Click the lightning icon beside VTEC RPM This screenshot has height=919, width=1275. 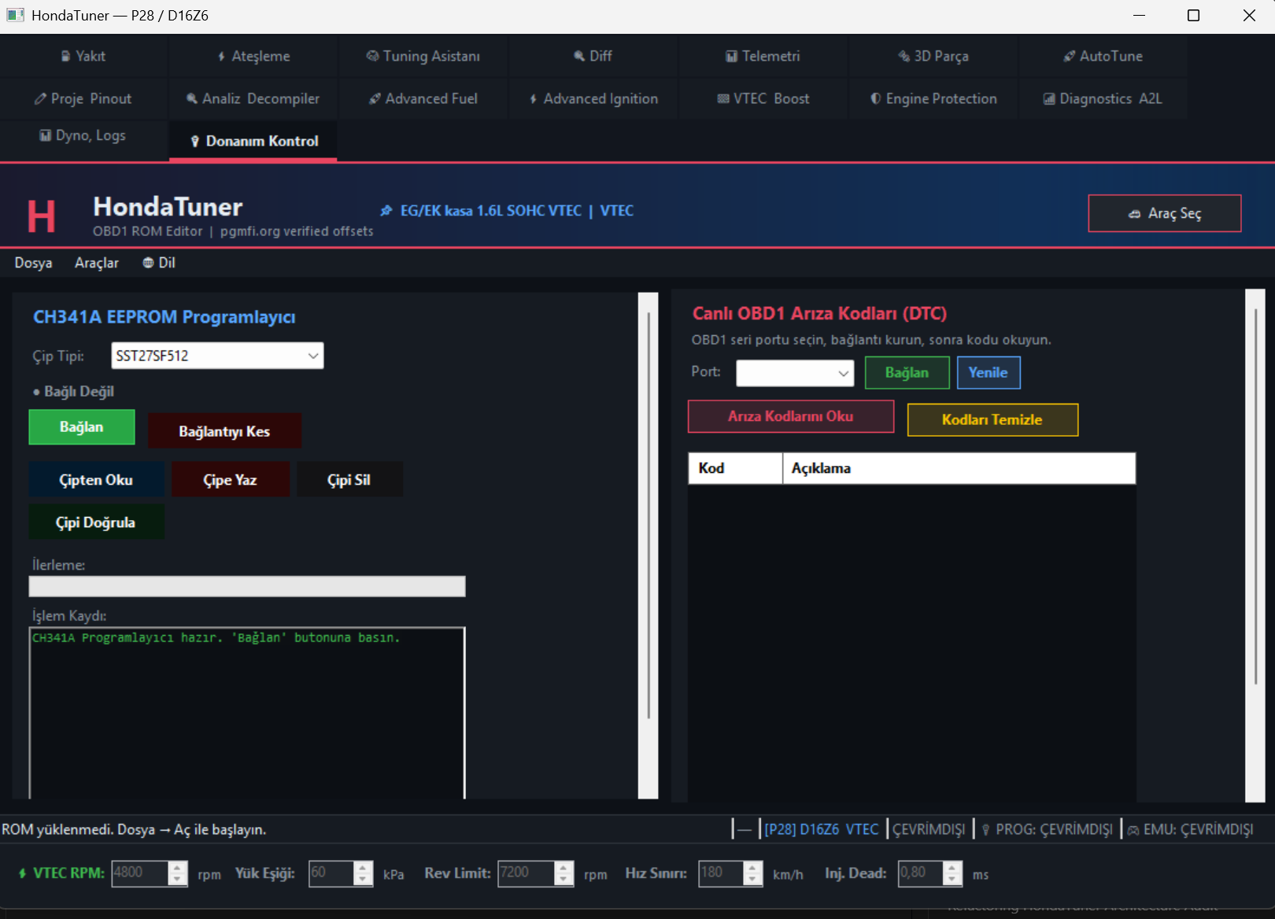click(x=22, y=873)
